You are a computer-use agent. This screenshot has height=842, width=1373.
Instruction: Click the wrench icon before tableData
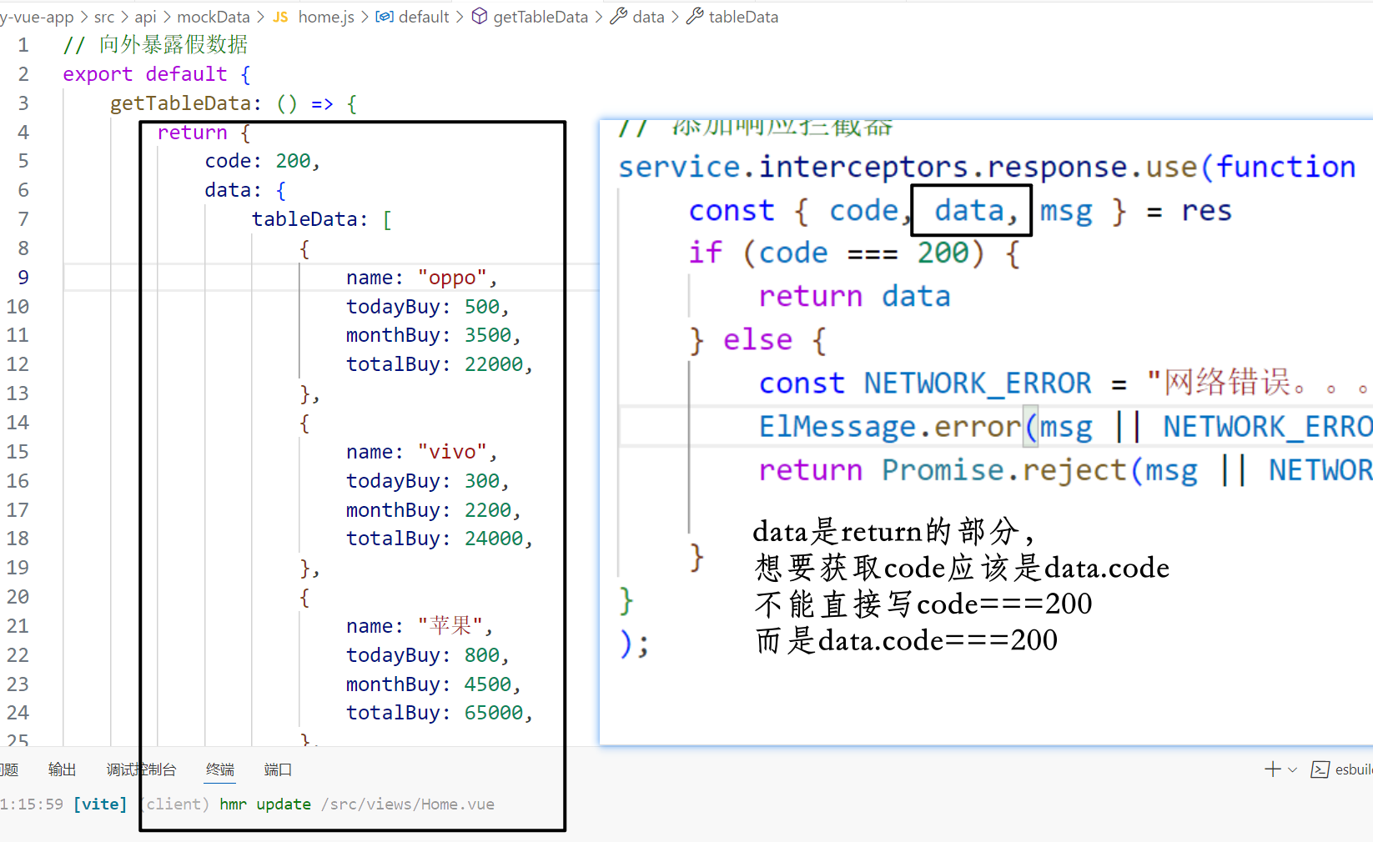(x=694, y=16)
